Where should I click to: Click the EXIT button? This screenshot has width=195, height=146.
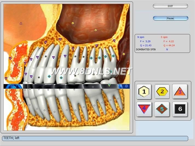[170, 6]
